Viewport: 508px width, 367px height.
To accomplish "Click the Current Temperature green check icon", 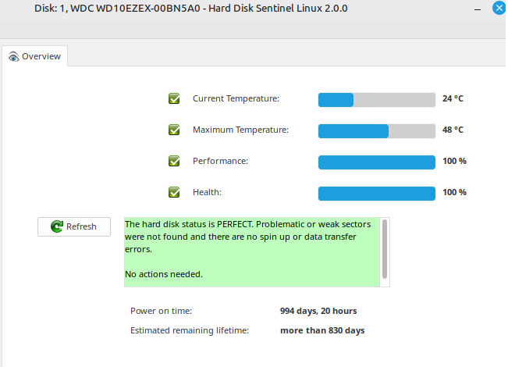I will click(174, 98).
